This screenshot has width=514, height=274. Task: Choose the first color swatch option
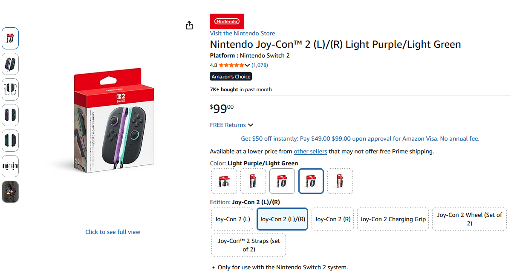pyautogui.click(x=224, y=181)
